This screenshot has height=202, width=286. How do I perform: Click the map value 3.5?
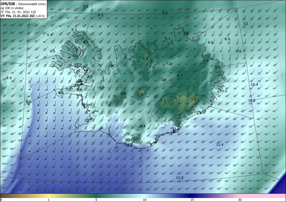click(193, 100)
